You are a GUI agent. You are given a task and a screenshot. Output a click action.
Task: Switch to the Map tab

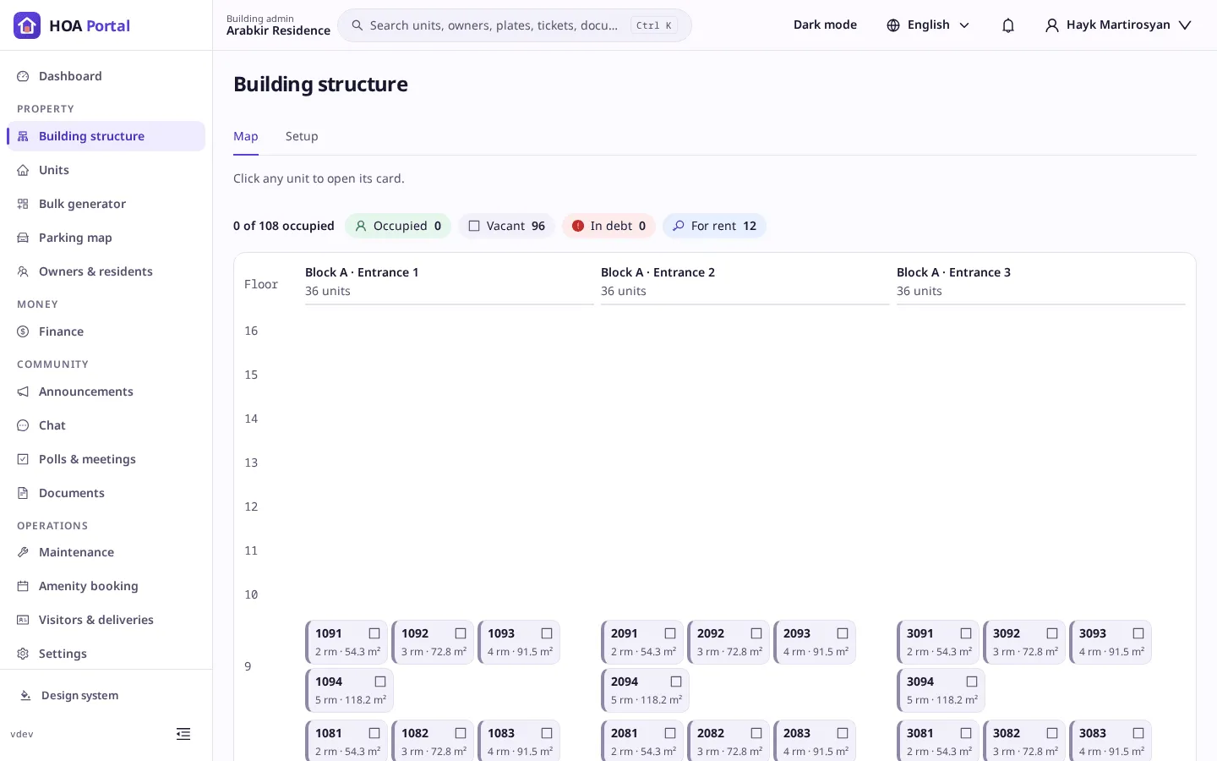(x=246, y=136)
